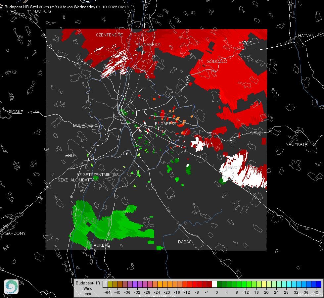This screenshot has width=324, height=298.
Task: Click the blue swirl logo icon
Action: [x=11, y=287]
